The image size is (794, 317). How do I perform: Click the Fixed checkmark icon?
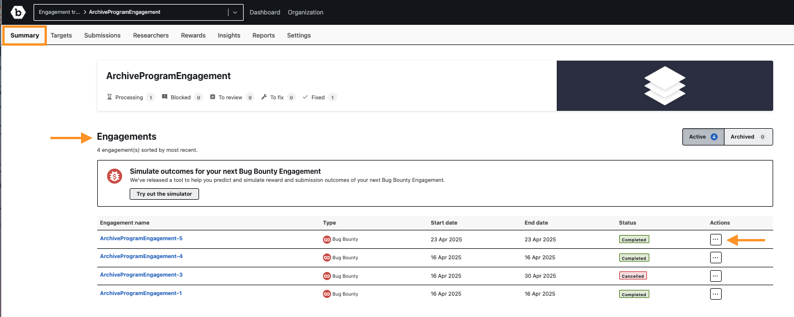pos(305,97)
